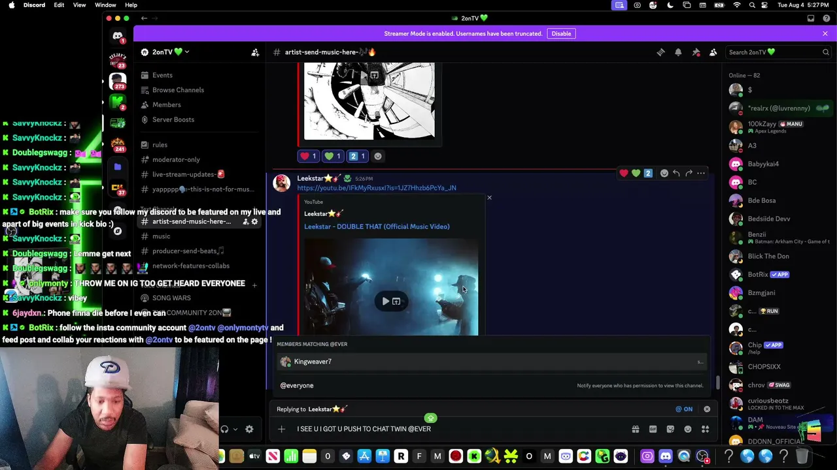Image resolution: width=837 pixels, height=470 pixels.
Task: Open video embed in pop-out
Action: pos(396,301)
